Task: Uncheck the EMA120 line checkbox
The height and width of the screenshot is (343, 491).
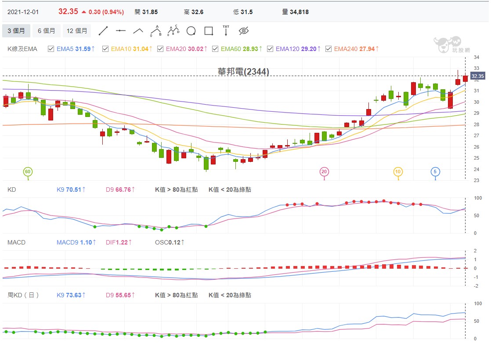Action: [270, 49]
